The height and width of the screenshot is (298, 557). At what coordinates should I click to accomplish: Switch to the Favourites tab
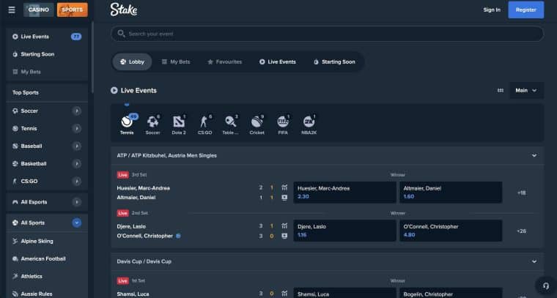224,62
